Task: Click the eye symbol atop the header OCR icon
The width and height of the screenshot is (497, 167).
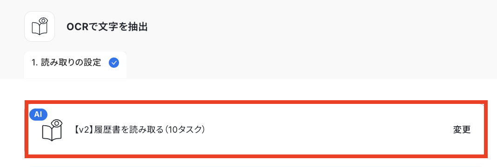Action: pos(44,21)
